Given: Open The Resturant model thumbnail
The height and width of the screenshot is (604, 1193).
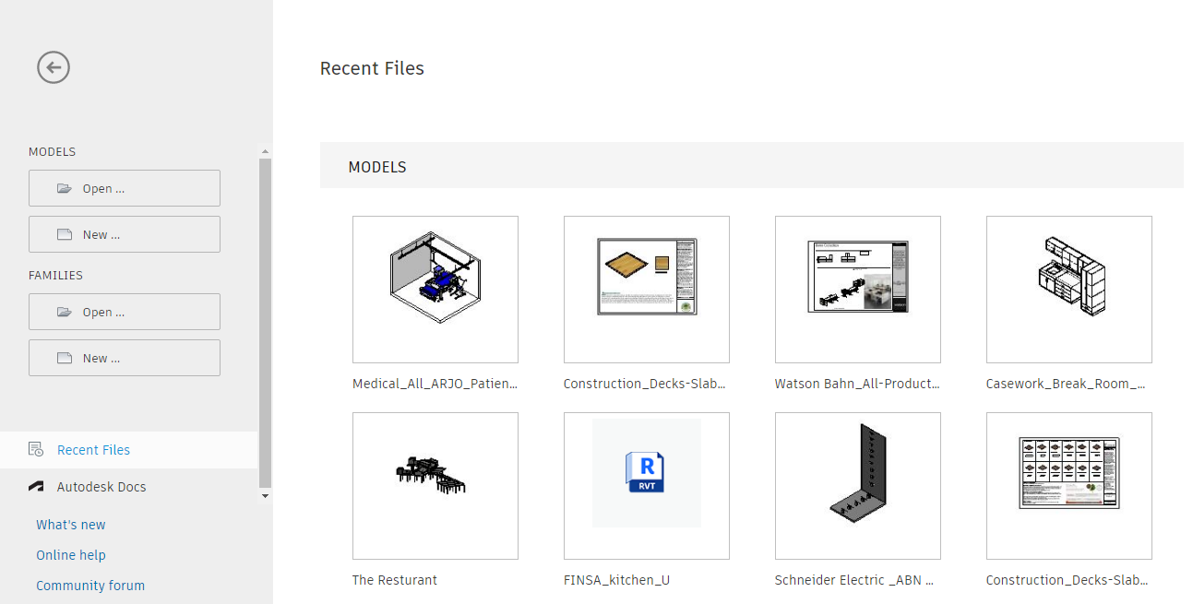Looking at the screenshot, I should pos(435,486).
